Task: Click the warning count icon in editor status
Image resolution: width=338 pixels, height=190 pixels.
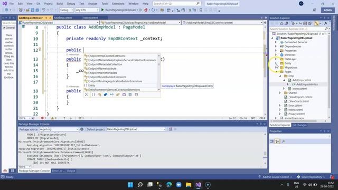Action: click(x=52, y=118)
